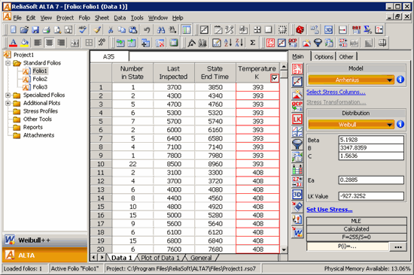
Task: Click the red dice Monte Carlo icon
Action: tap(300, 29)
